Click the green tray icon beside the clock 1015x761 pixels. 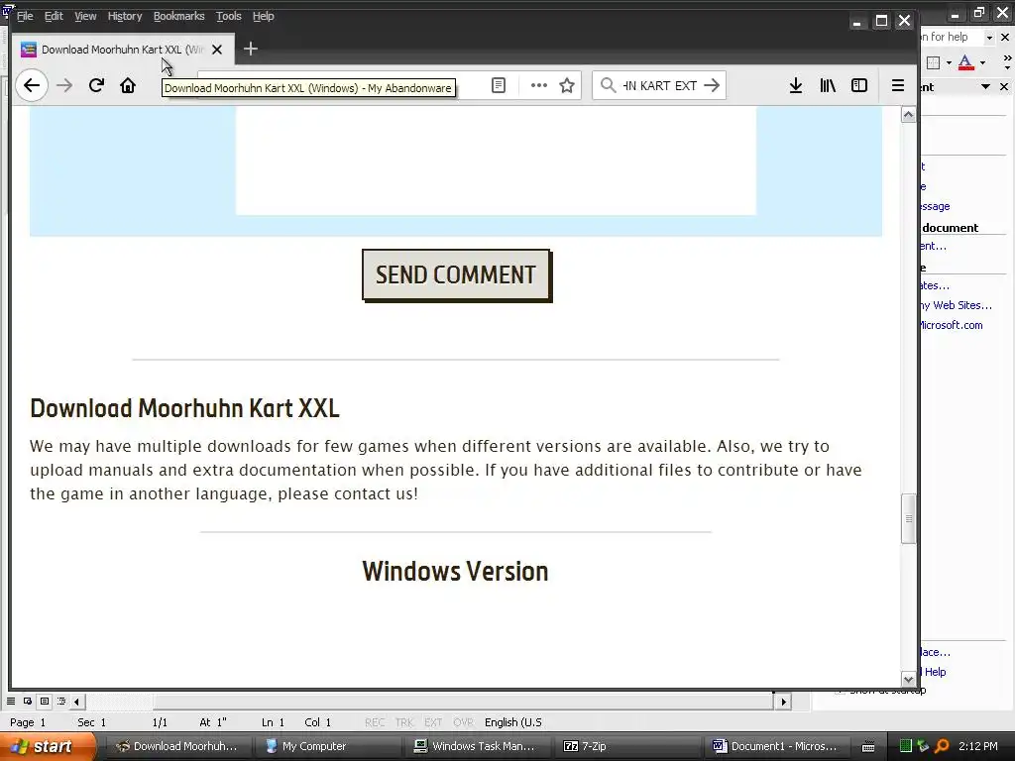click(x=906, y=746)
